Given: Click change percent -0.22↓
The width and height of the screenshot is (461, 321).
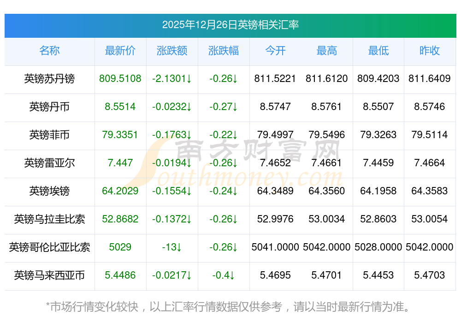Looking at the screenshot, I should 224,134.
